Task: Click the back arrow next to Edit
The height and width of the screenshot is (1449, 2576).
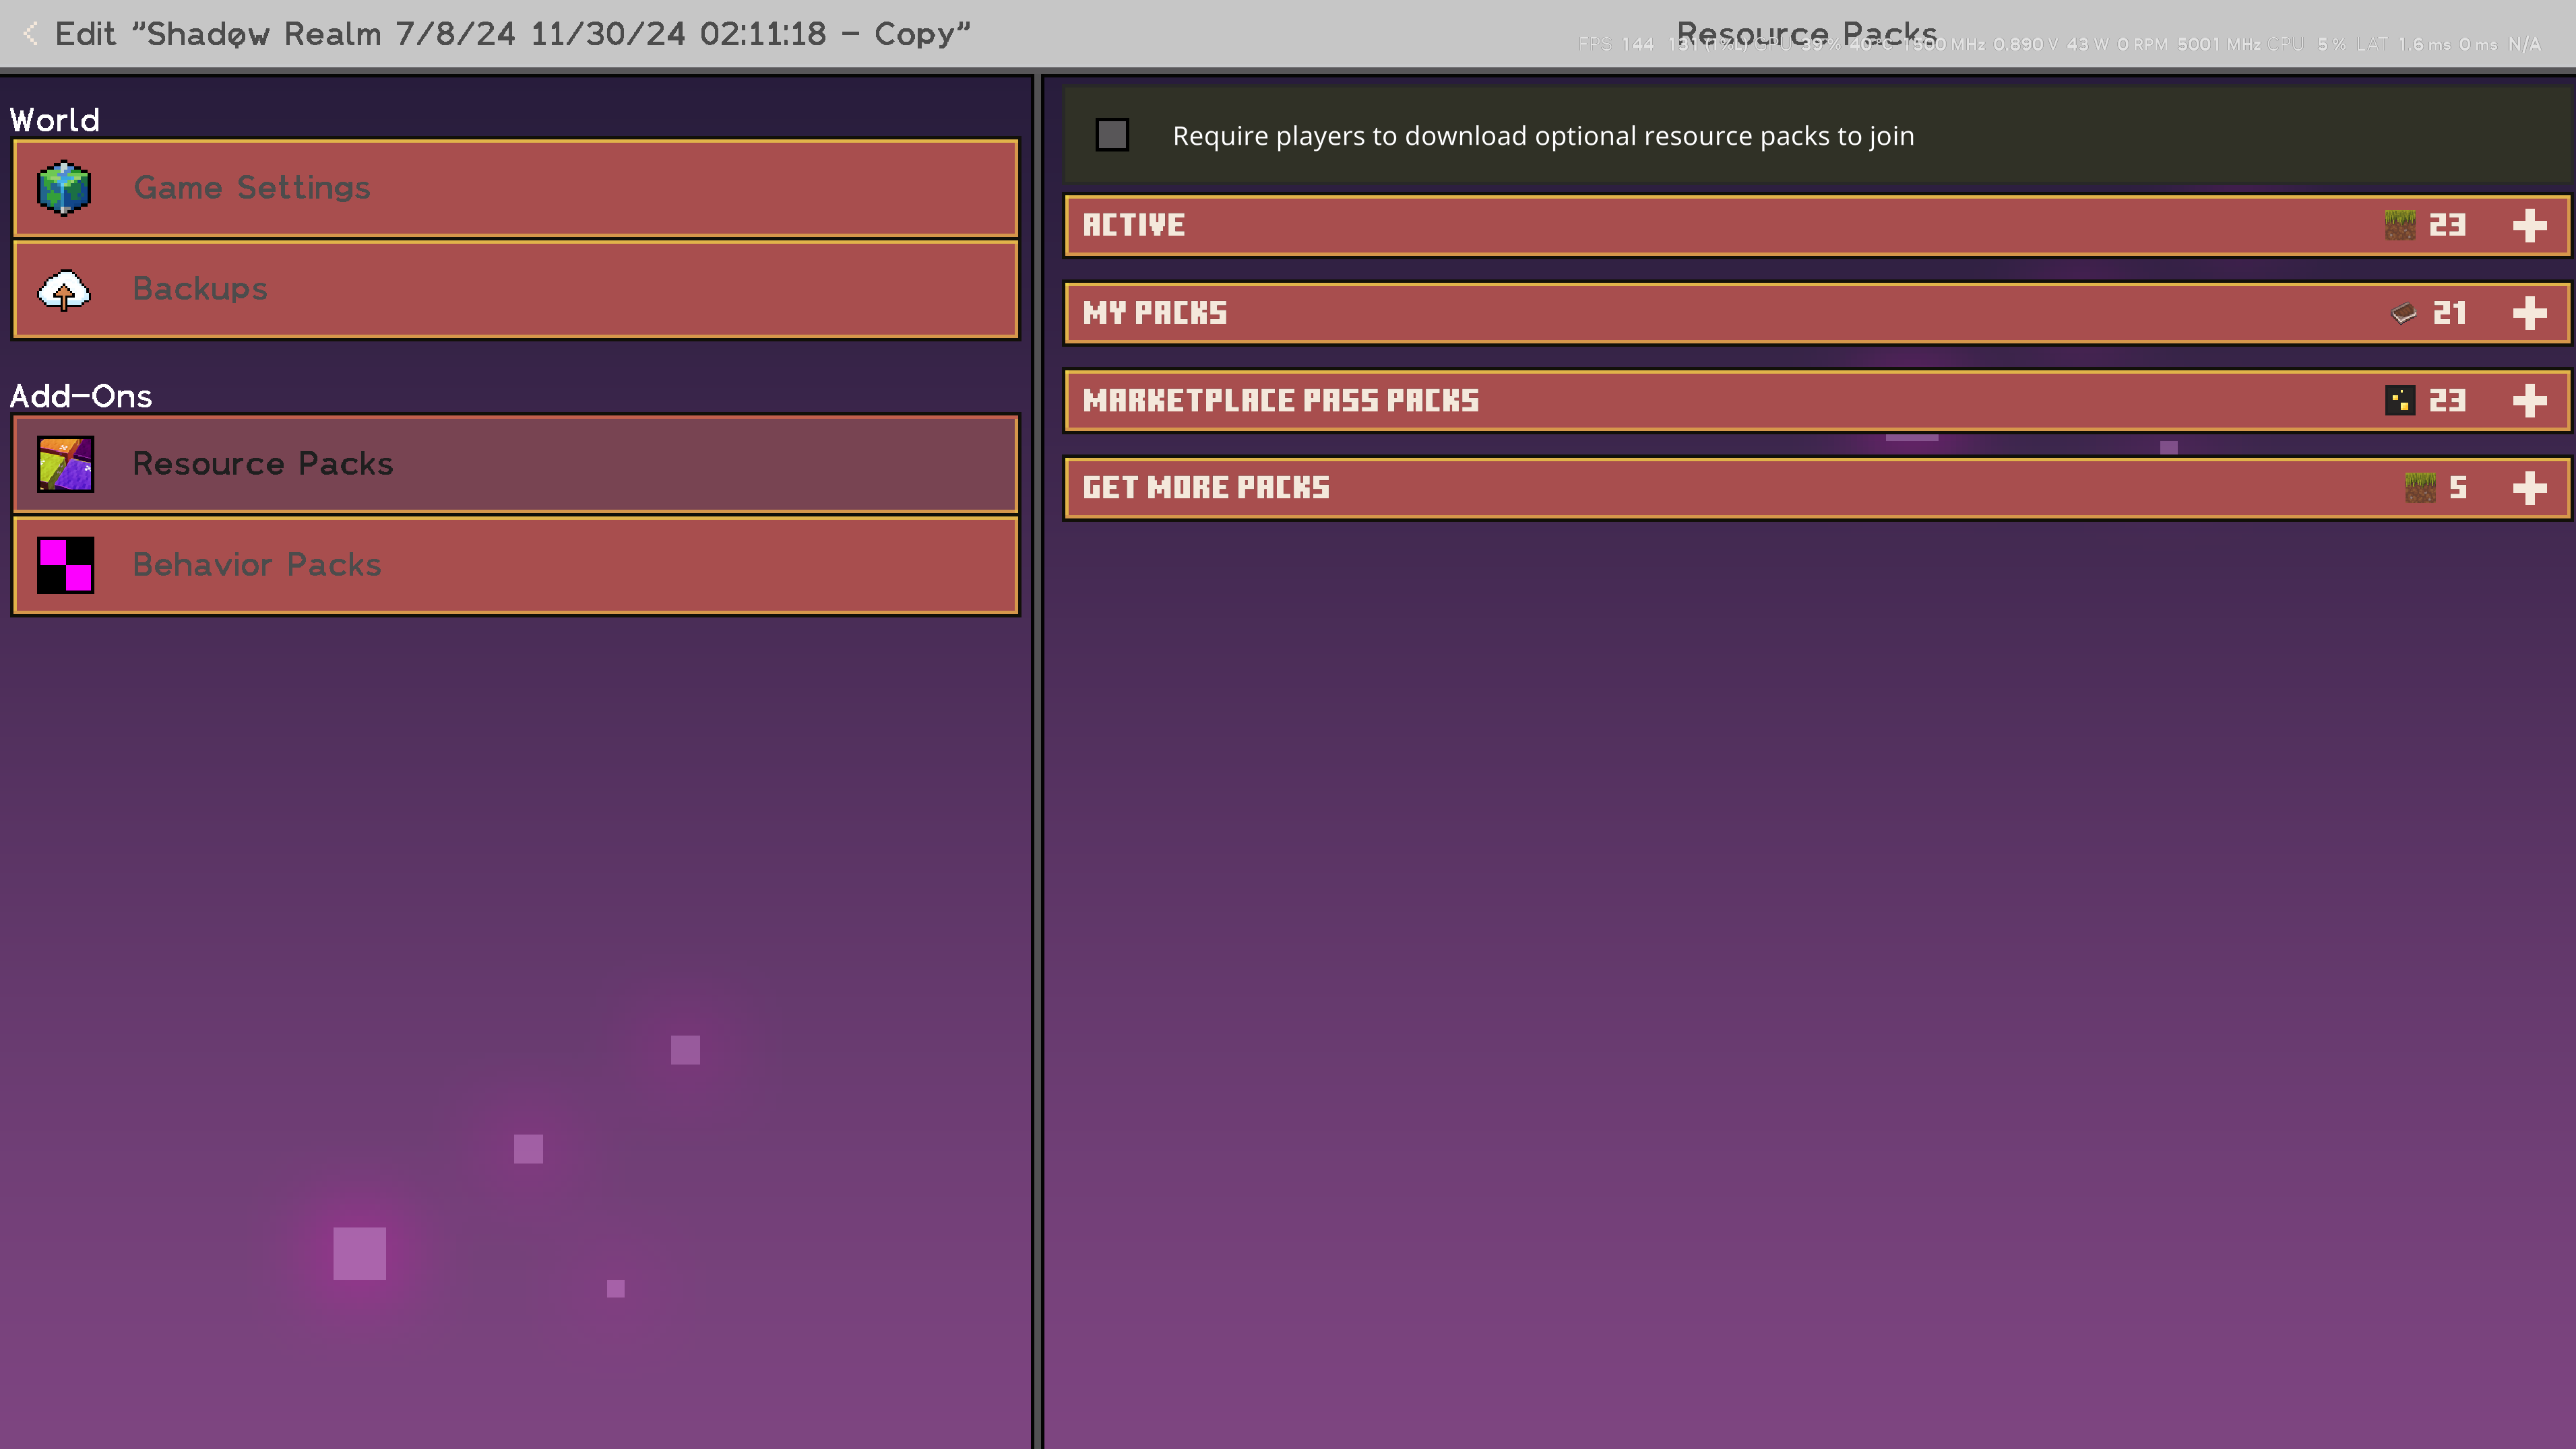Action: click(x=31, y=34)
